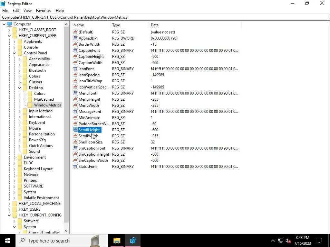The image size is (330, 247).
Task: Click the (Default) string value icon
Action: (x=75, y=32)
